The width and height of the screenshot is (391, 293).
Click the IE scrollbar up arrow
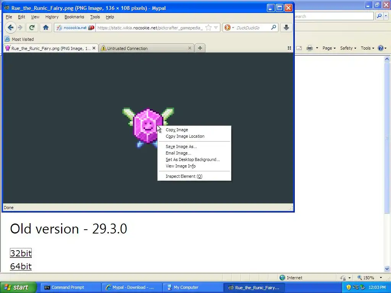tap(387, 59)
